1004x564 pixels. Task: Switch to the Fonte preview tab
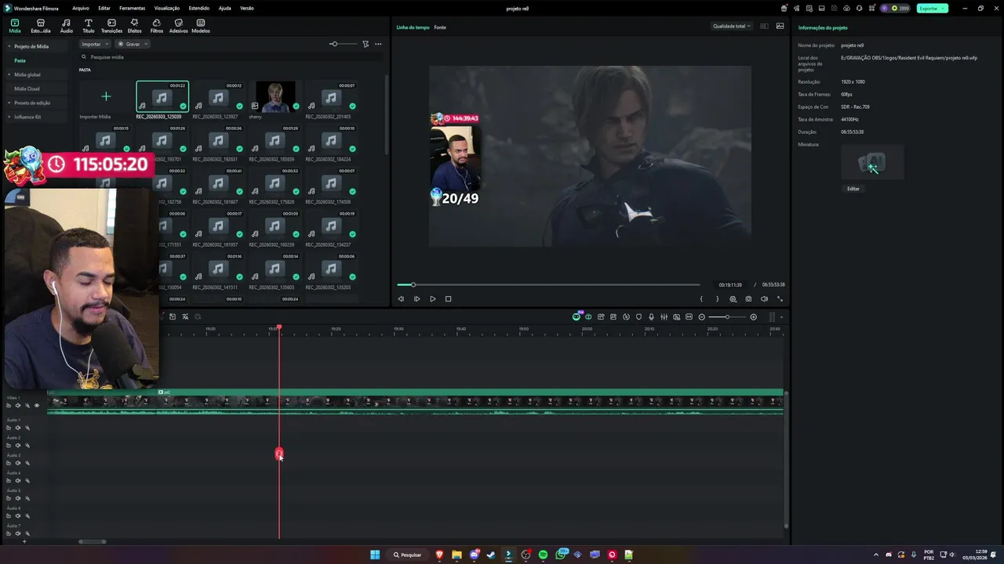click(440, 27)
